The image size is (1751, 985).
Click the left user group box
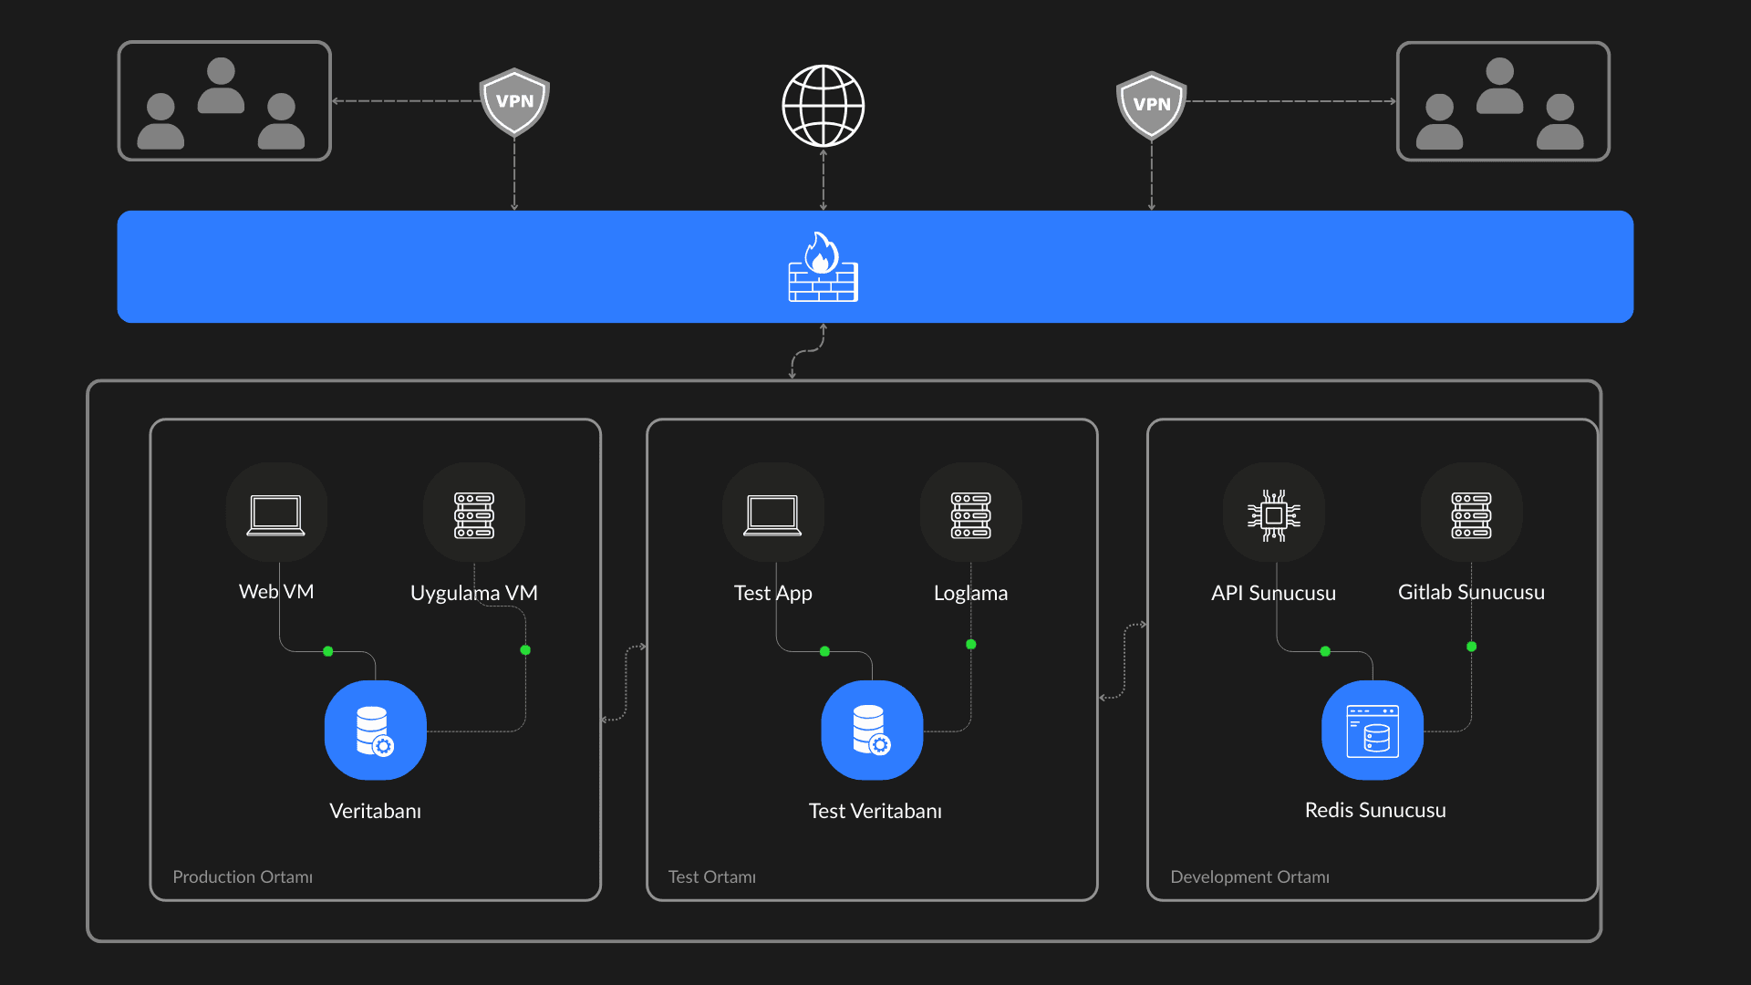point(224,101)
